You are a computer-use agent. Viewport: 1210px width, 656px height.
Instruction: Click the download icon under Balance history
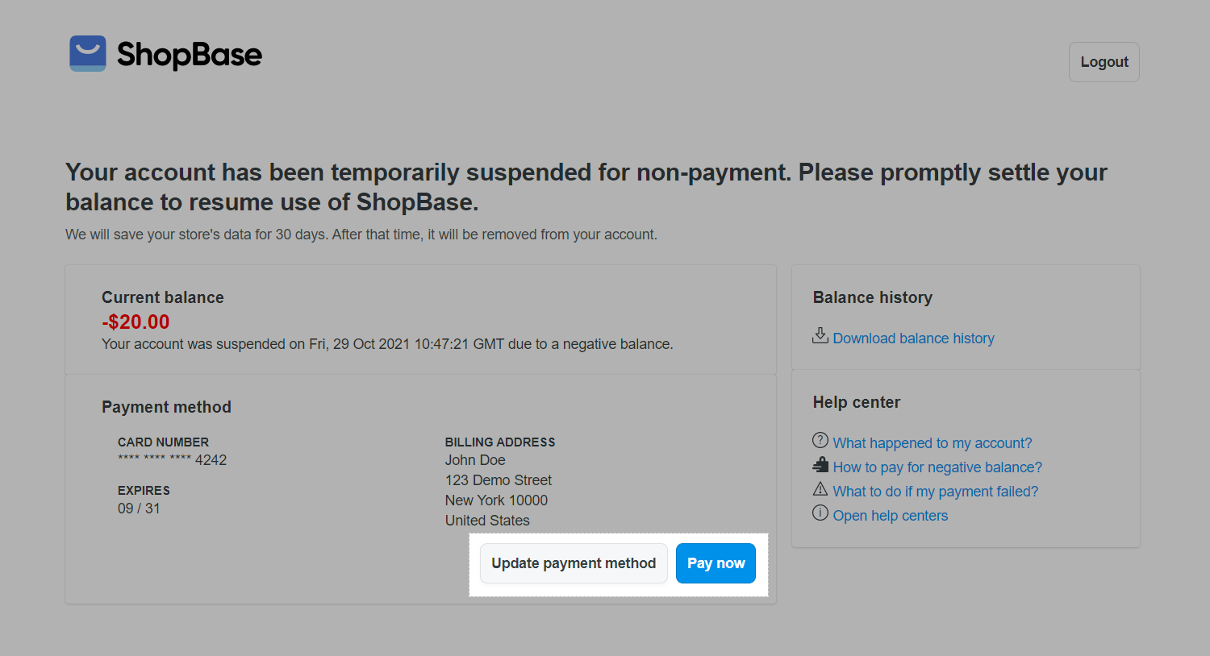820,335
